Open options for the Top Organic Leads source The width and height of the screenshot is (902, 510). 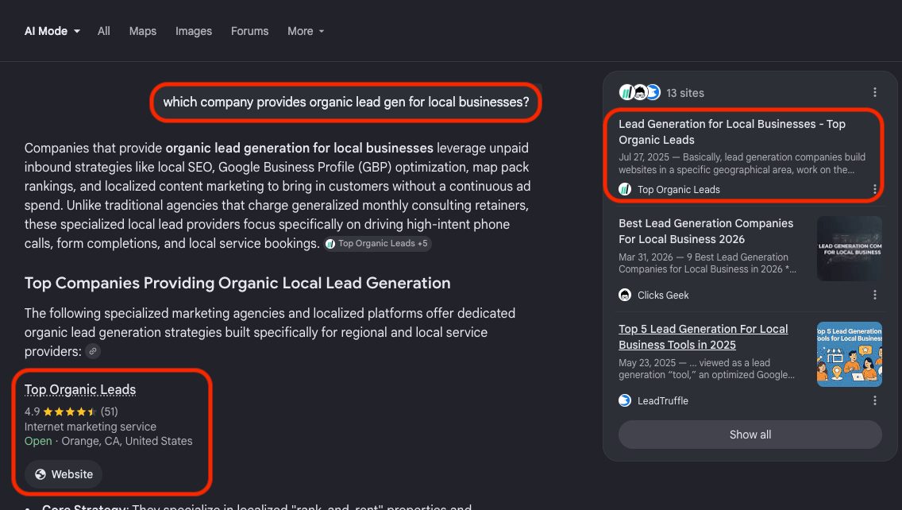click(874, 189)
